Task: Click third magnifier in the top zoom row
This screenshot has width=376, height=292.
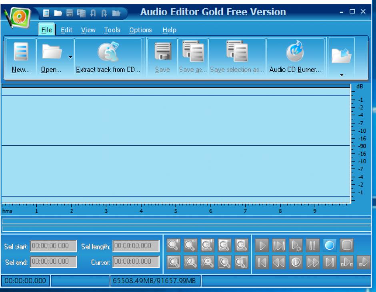Action: tap(208, 245)
